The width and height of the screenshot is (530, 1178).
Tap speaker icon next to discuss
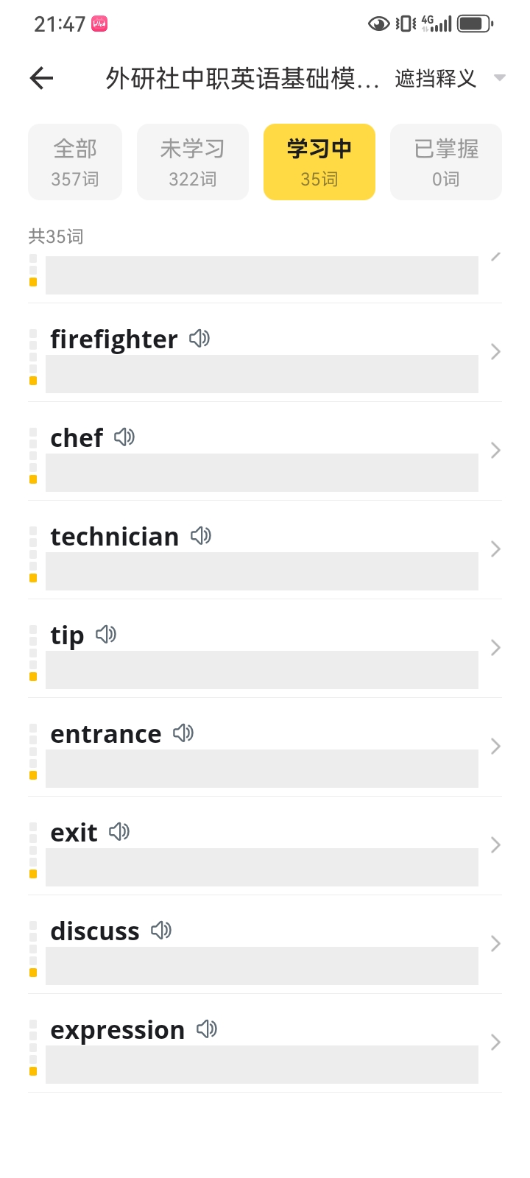pos(161,931)
